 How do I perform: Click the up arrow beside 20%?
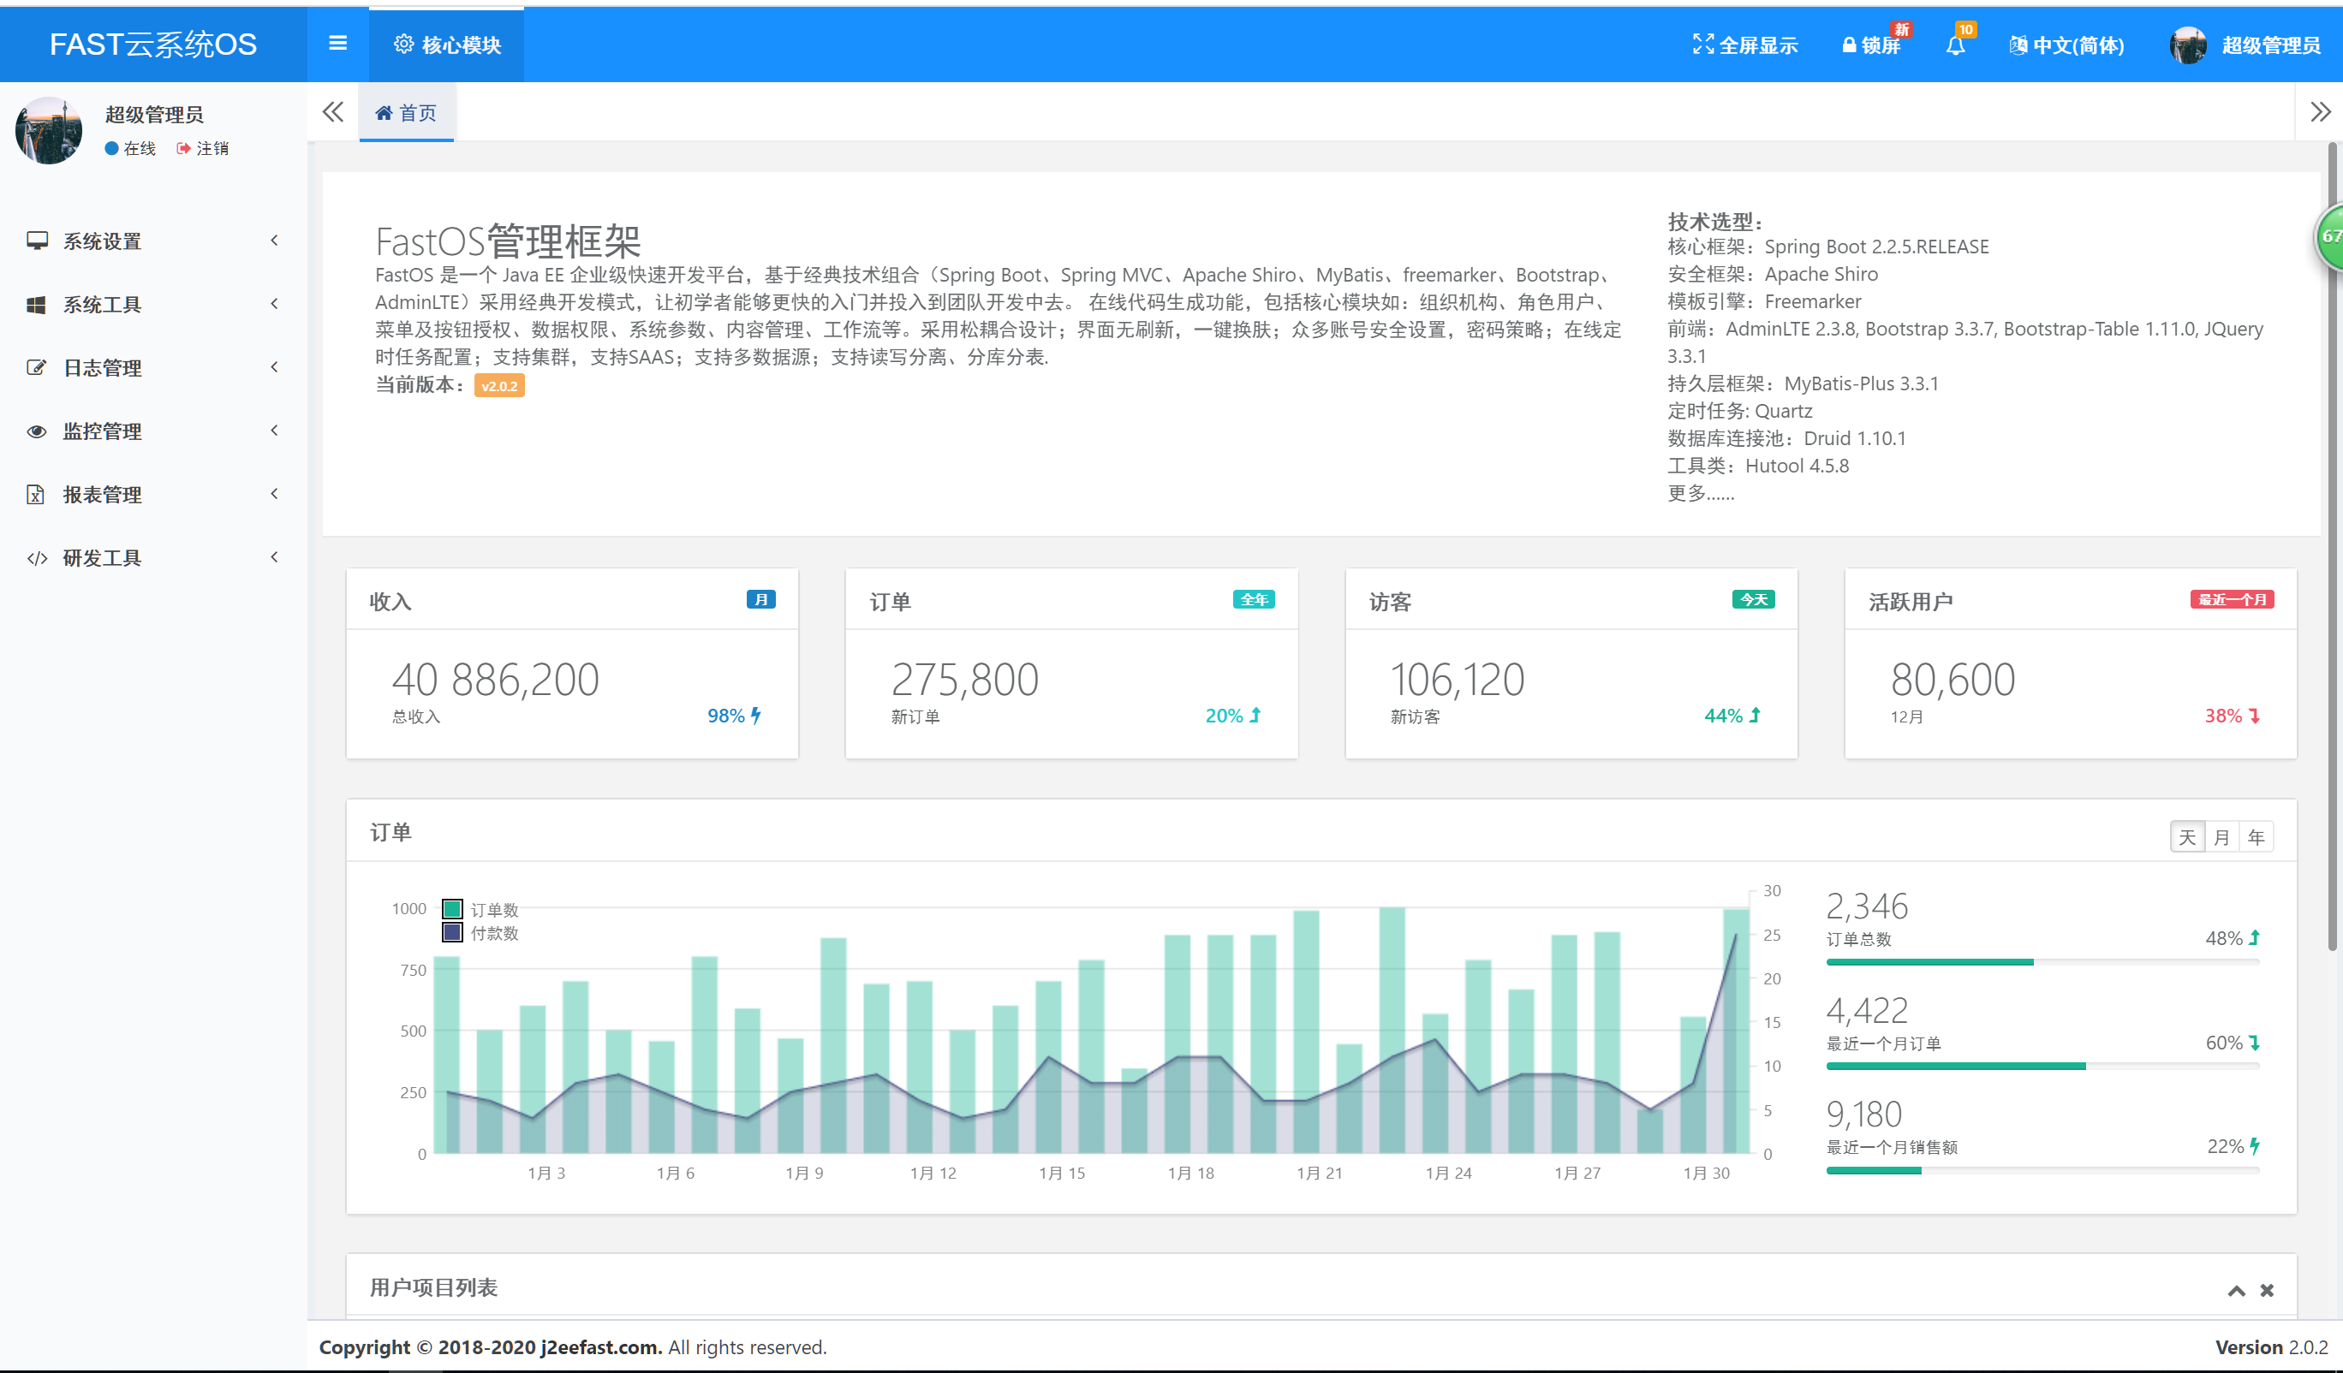1255,715
